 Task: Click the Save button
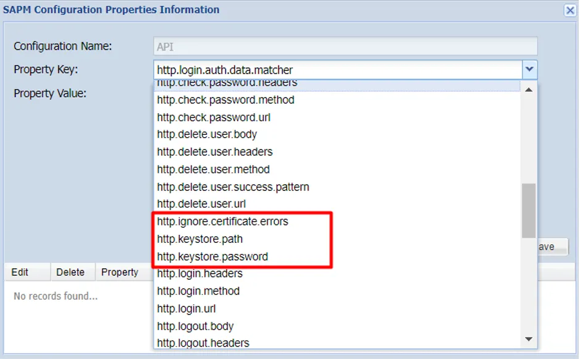coord(552,247)
